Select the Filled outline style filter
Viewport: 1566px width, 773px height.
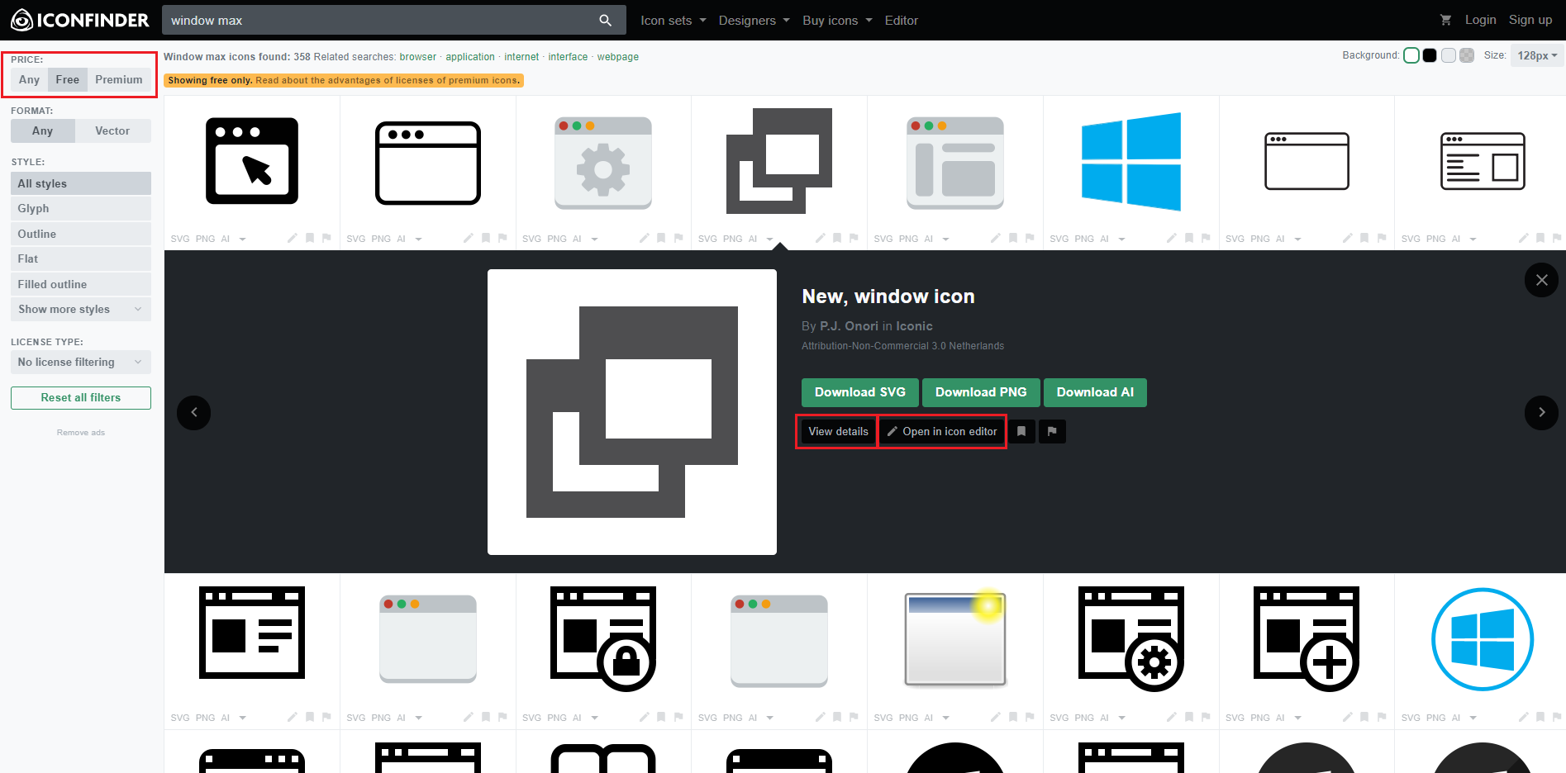pyautogui.click(x=81, y=284)
